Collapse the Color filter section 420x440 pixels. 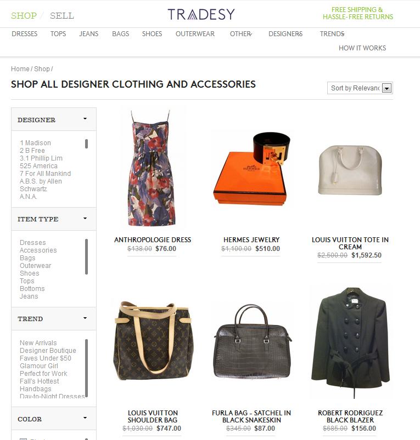click(x=54, y=419)
